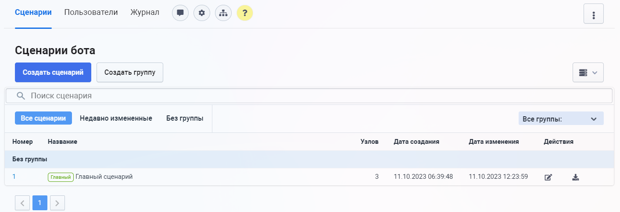Click the search magnifier icon
This screenshot has height=212, width=620.
point(20,96)
